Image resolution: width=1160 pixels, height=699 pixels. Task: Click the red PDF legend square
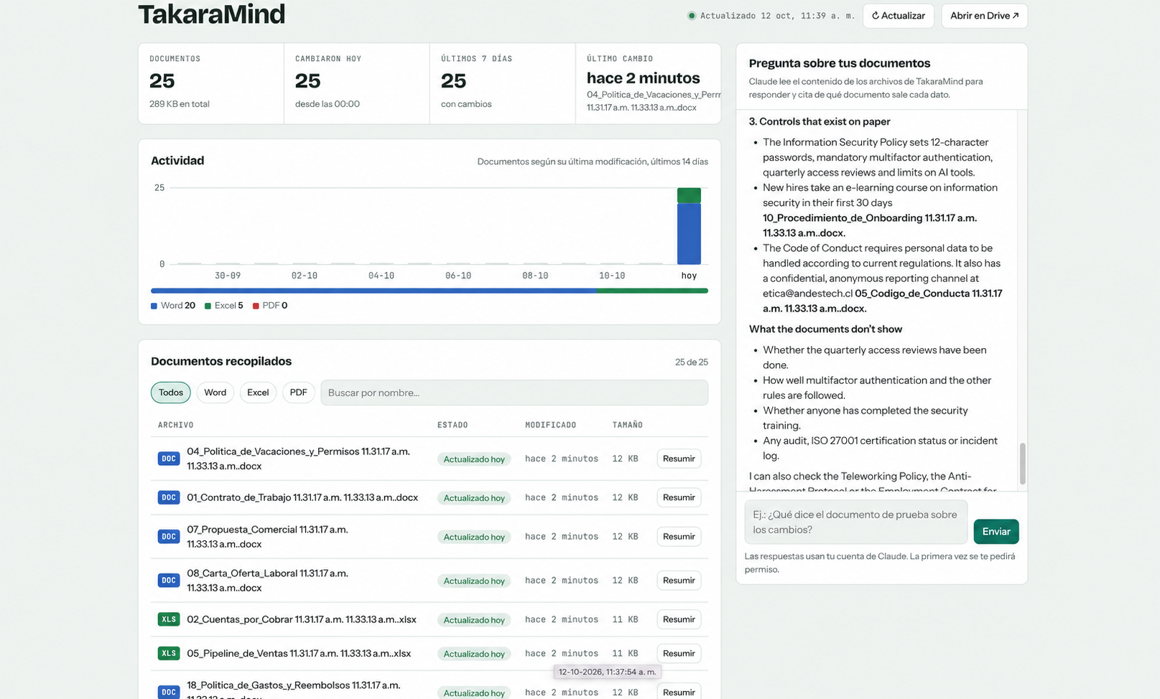pyautogui.click(x=256, y=306)
